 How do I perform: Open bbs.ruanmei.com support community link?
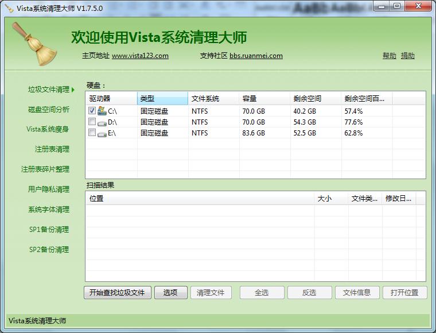[x=256, y=56]
